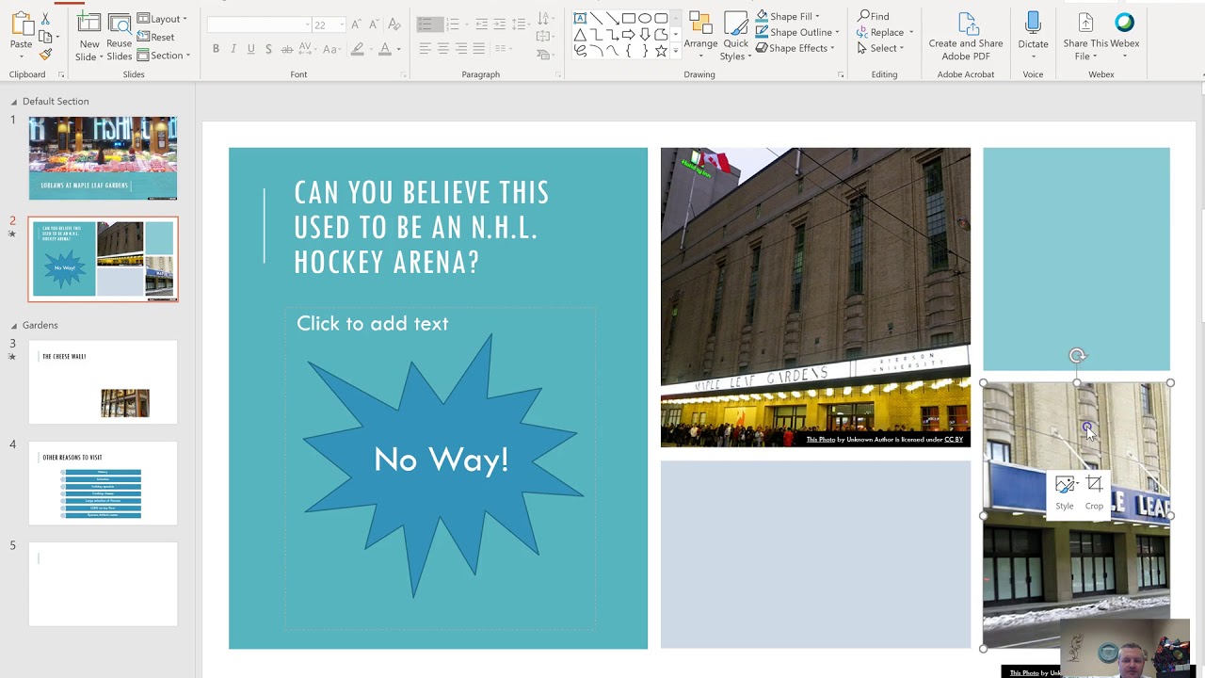Expand the shapes gallery
The image size is (1205, 678).
point(675,51)
